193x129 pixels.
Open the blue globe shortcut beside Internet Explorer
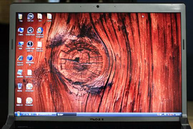[30, 60]
